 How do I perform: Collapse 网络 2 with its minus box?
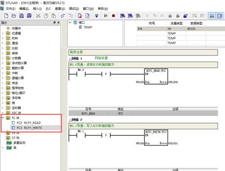[x=70, y=120]
